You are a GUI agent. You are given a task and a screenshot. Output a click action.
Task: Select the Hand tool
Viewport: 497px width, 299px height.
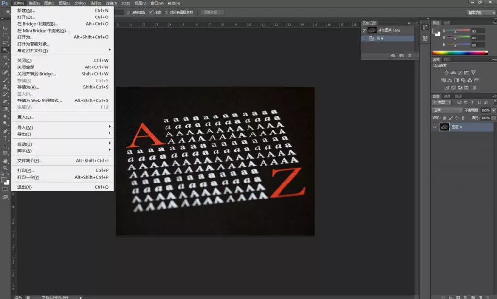(5, 161)
